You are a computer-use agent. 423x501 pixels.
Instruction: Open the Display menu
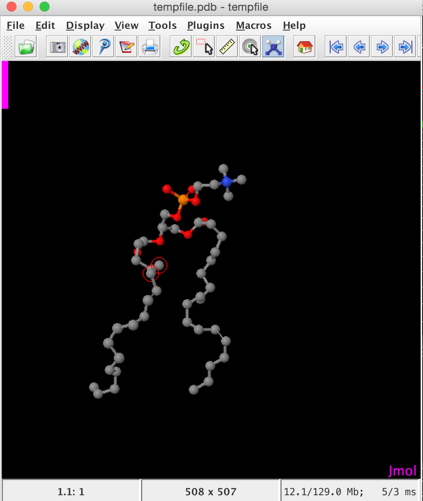click(85, 25)
